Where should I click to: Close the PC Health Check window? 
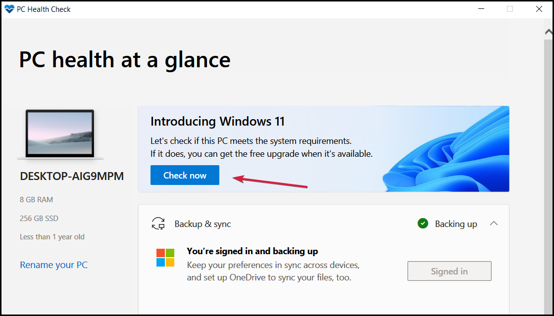click(x=539, y=9)
